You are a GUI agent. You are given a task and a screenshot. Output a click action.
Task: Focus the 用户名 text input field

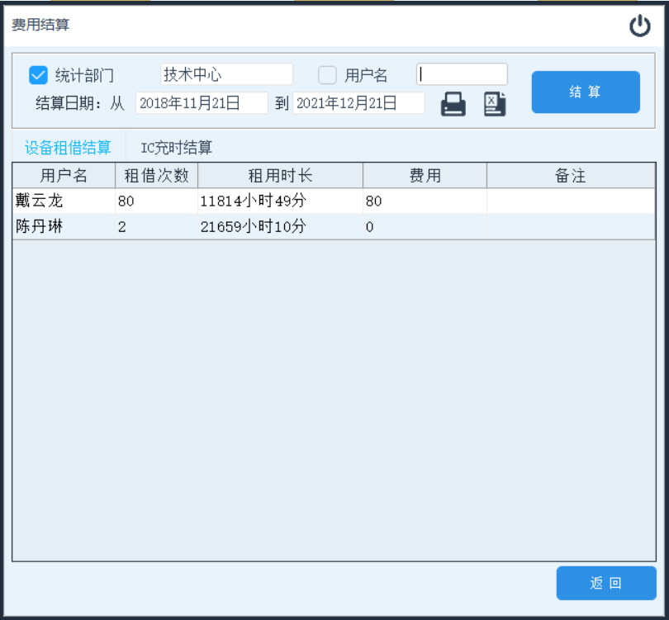point(462,74)
